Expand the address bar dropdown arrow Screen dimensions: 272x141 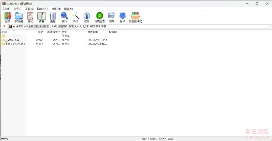[x=270, y=27]
